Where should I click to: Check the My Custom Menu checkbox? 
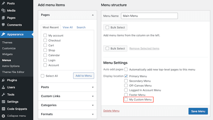[126, 99]
